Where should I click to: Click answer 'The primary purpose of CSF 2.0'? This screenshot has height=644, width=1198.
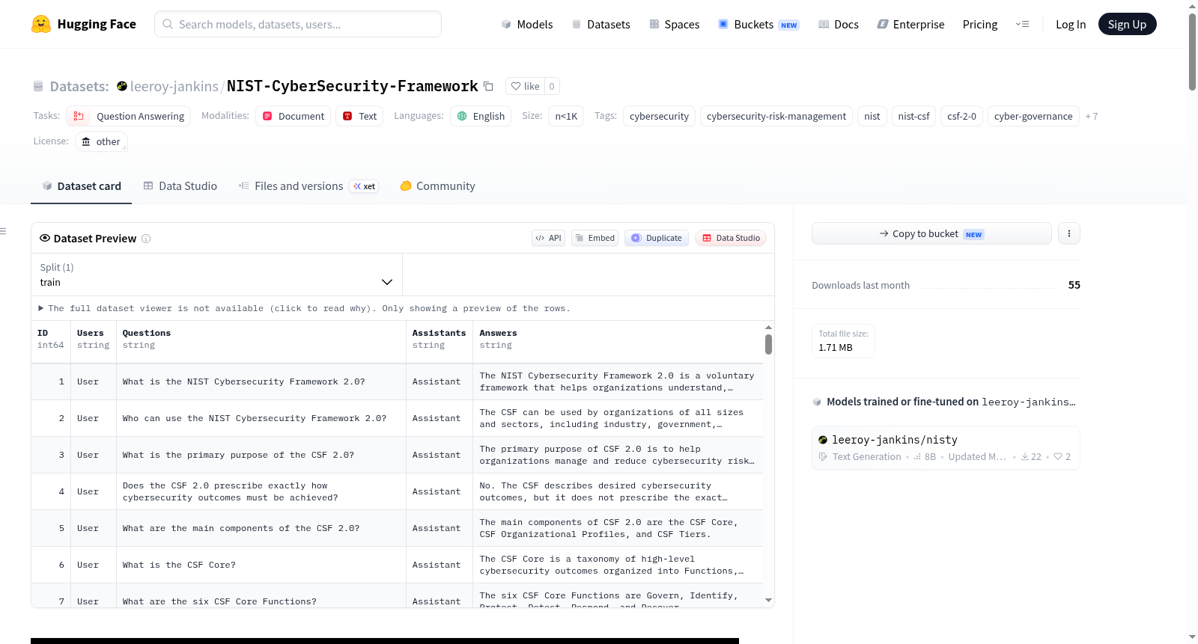(617, 455)
